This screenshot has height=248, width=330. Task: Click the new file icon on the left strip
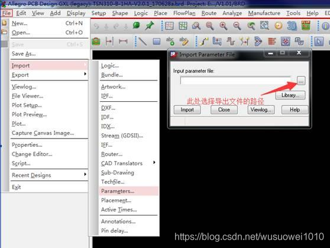[x=4, y=22]
